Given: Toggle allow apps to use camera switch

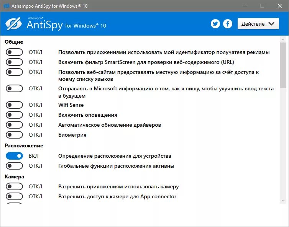Looking at the screenshot, I should click(14, 186).
